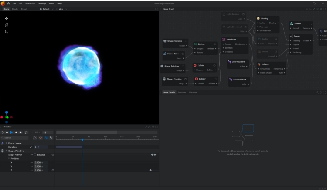Switch to the Render tab

click(x=15, y=9)
